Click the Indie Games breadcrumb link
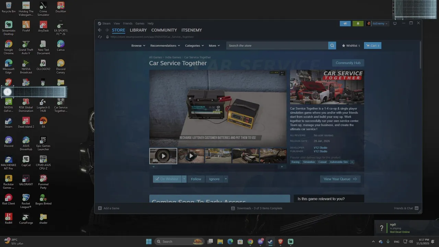 click(x=173, y=57)
